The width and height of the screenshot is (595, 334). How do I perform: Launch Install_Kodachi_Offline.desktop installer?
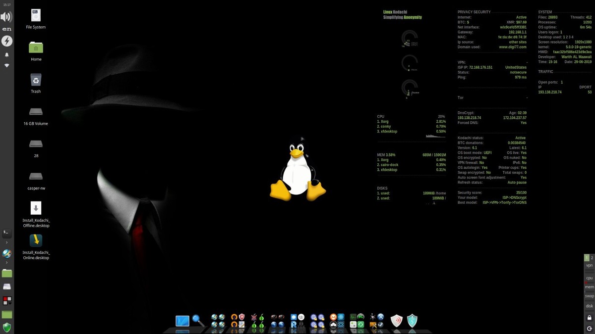pyautogui.click(x=36, y=208)
